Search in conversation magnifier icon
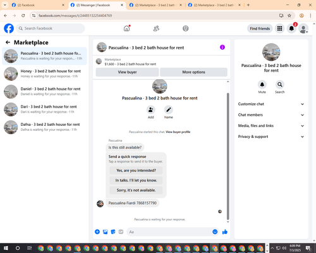316x253 pixels. tap(280, 85)
